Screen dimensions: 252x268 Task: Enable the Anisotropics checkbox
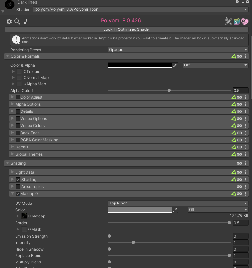point(17,187)
